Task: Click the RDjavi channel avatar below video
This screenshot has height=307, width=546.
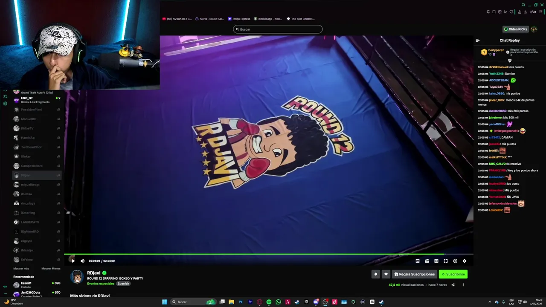Action: click(x=77, y=277)
